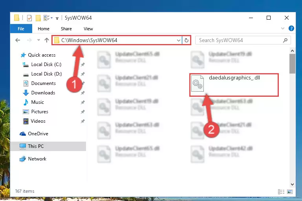
Task: Click the 167 items status text
Action: 25,191
